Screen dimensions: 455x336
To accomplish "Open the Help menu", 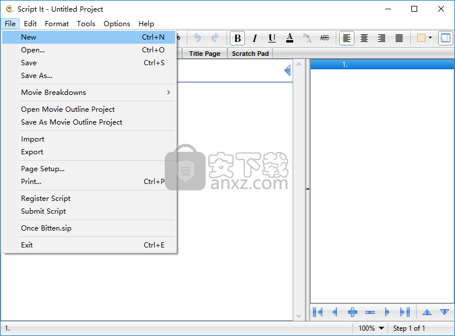I will pyautogui.click(x=146, y=23).
